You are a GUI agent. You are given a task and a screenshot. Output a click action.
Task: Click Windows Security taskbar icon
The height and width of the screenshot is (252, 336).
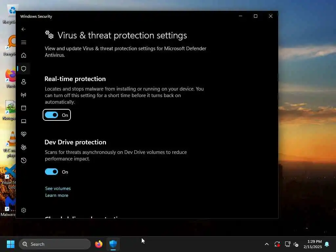tap(113, 244)
